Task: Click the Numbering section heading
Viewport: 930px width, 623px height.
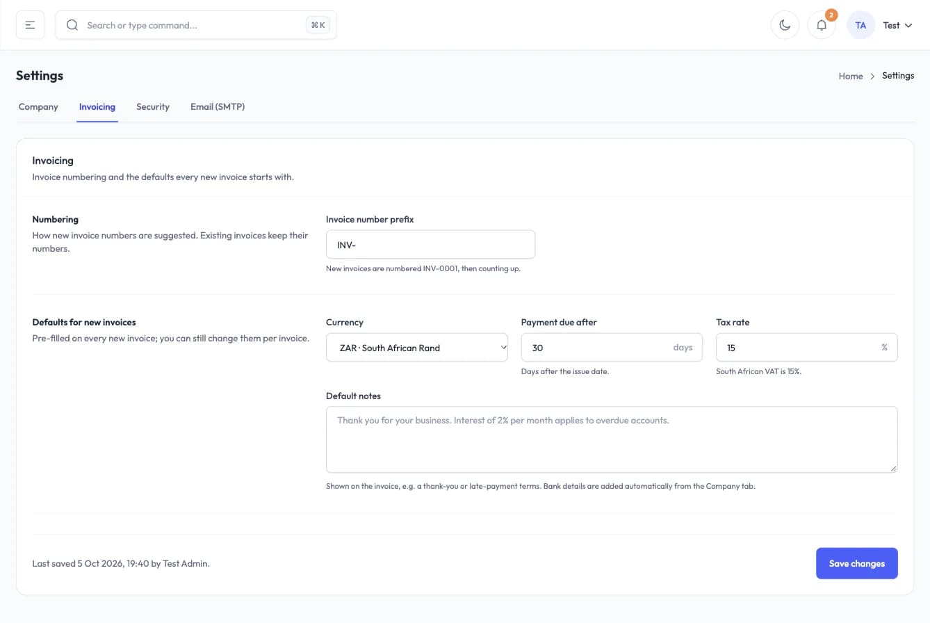Action: pyautogui.click(x=56, y=220)
